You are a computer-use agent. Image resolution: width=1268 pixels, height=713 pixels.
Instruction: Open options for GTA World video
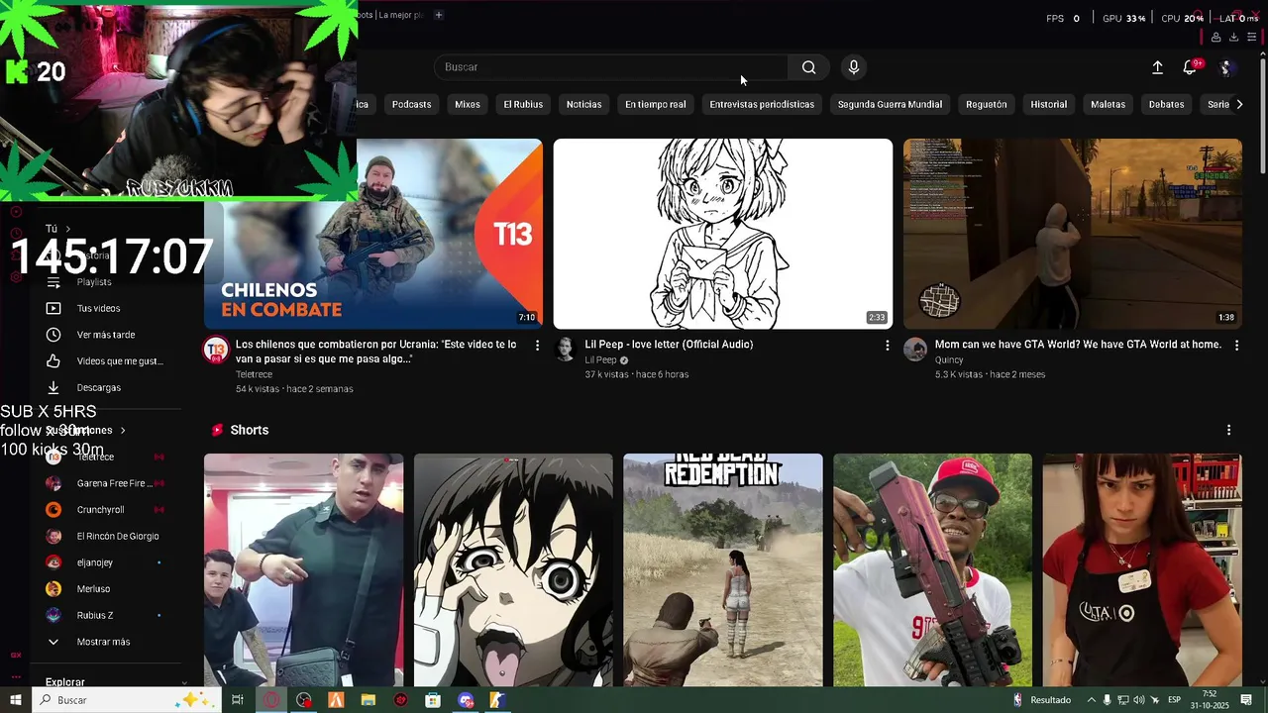tap(1236, 345)
